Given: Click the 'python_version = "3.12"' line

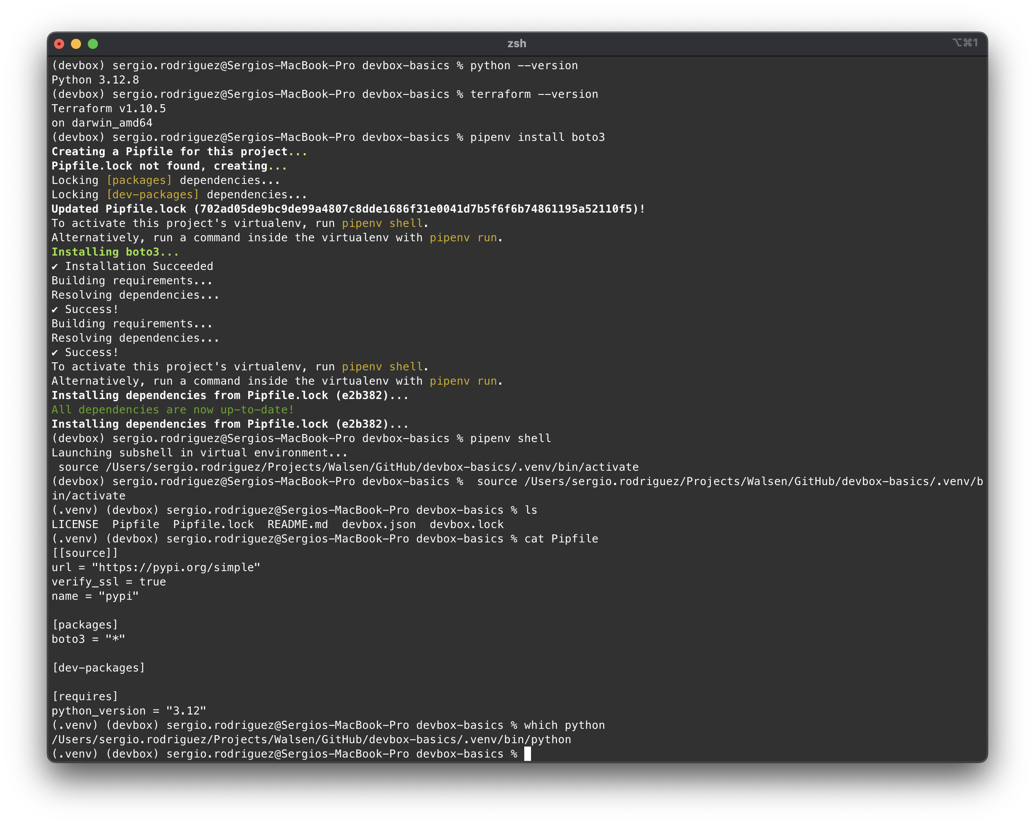Looking at the screenshot, I should pos(129,711).
